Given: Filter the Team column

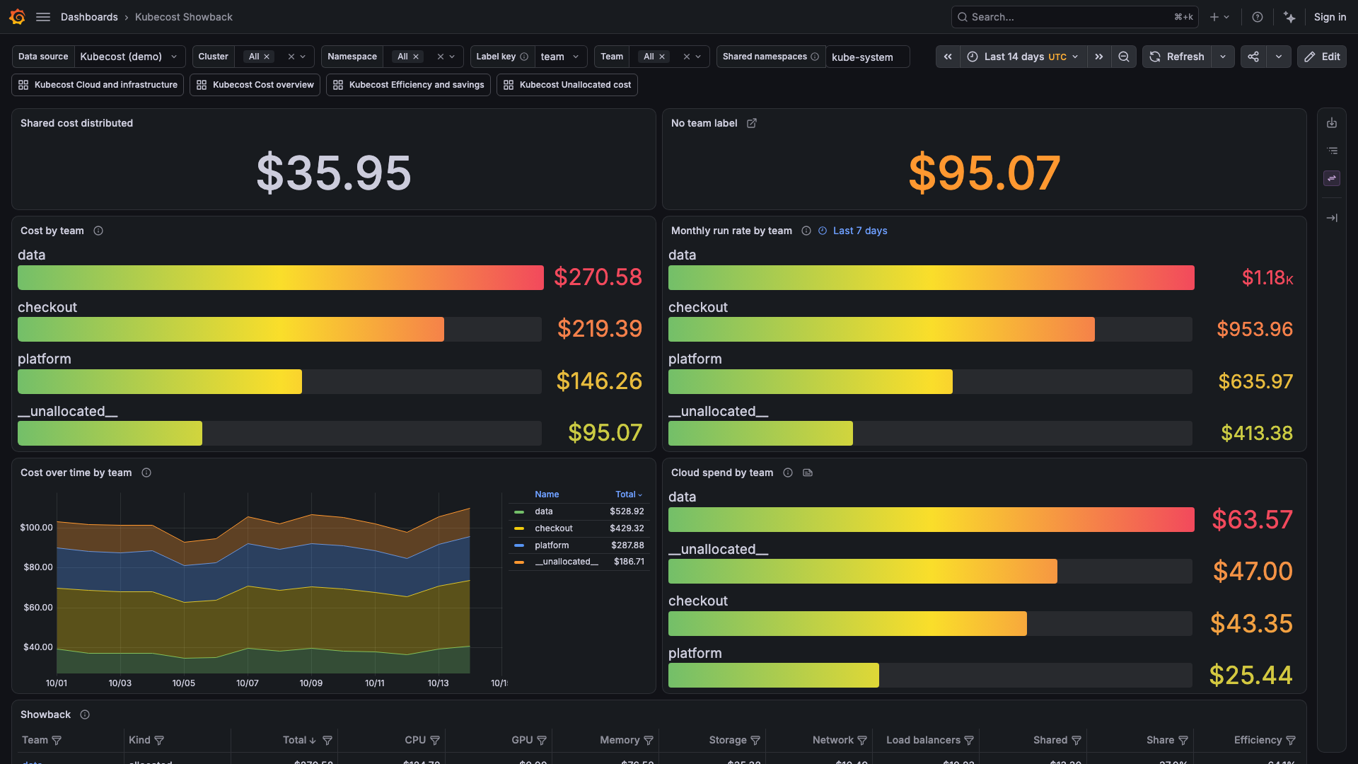Looking at the screenshot, I should pyautogui.click(x=57, y=740).
